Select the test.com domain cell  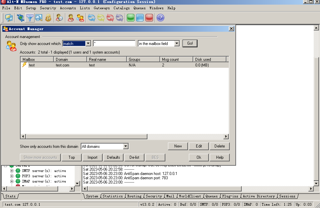(x=62, y=65)
